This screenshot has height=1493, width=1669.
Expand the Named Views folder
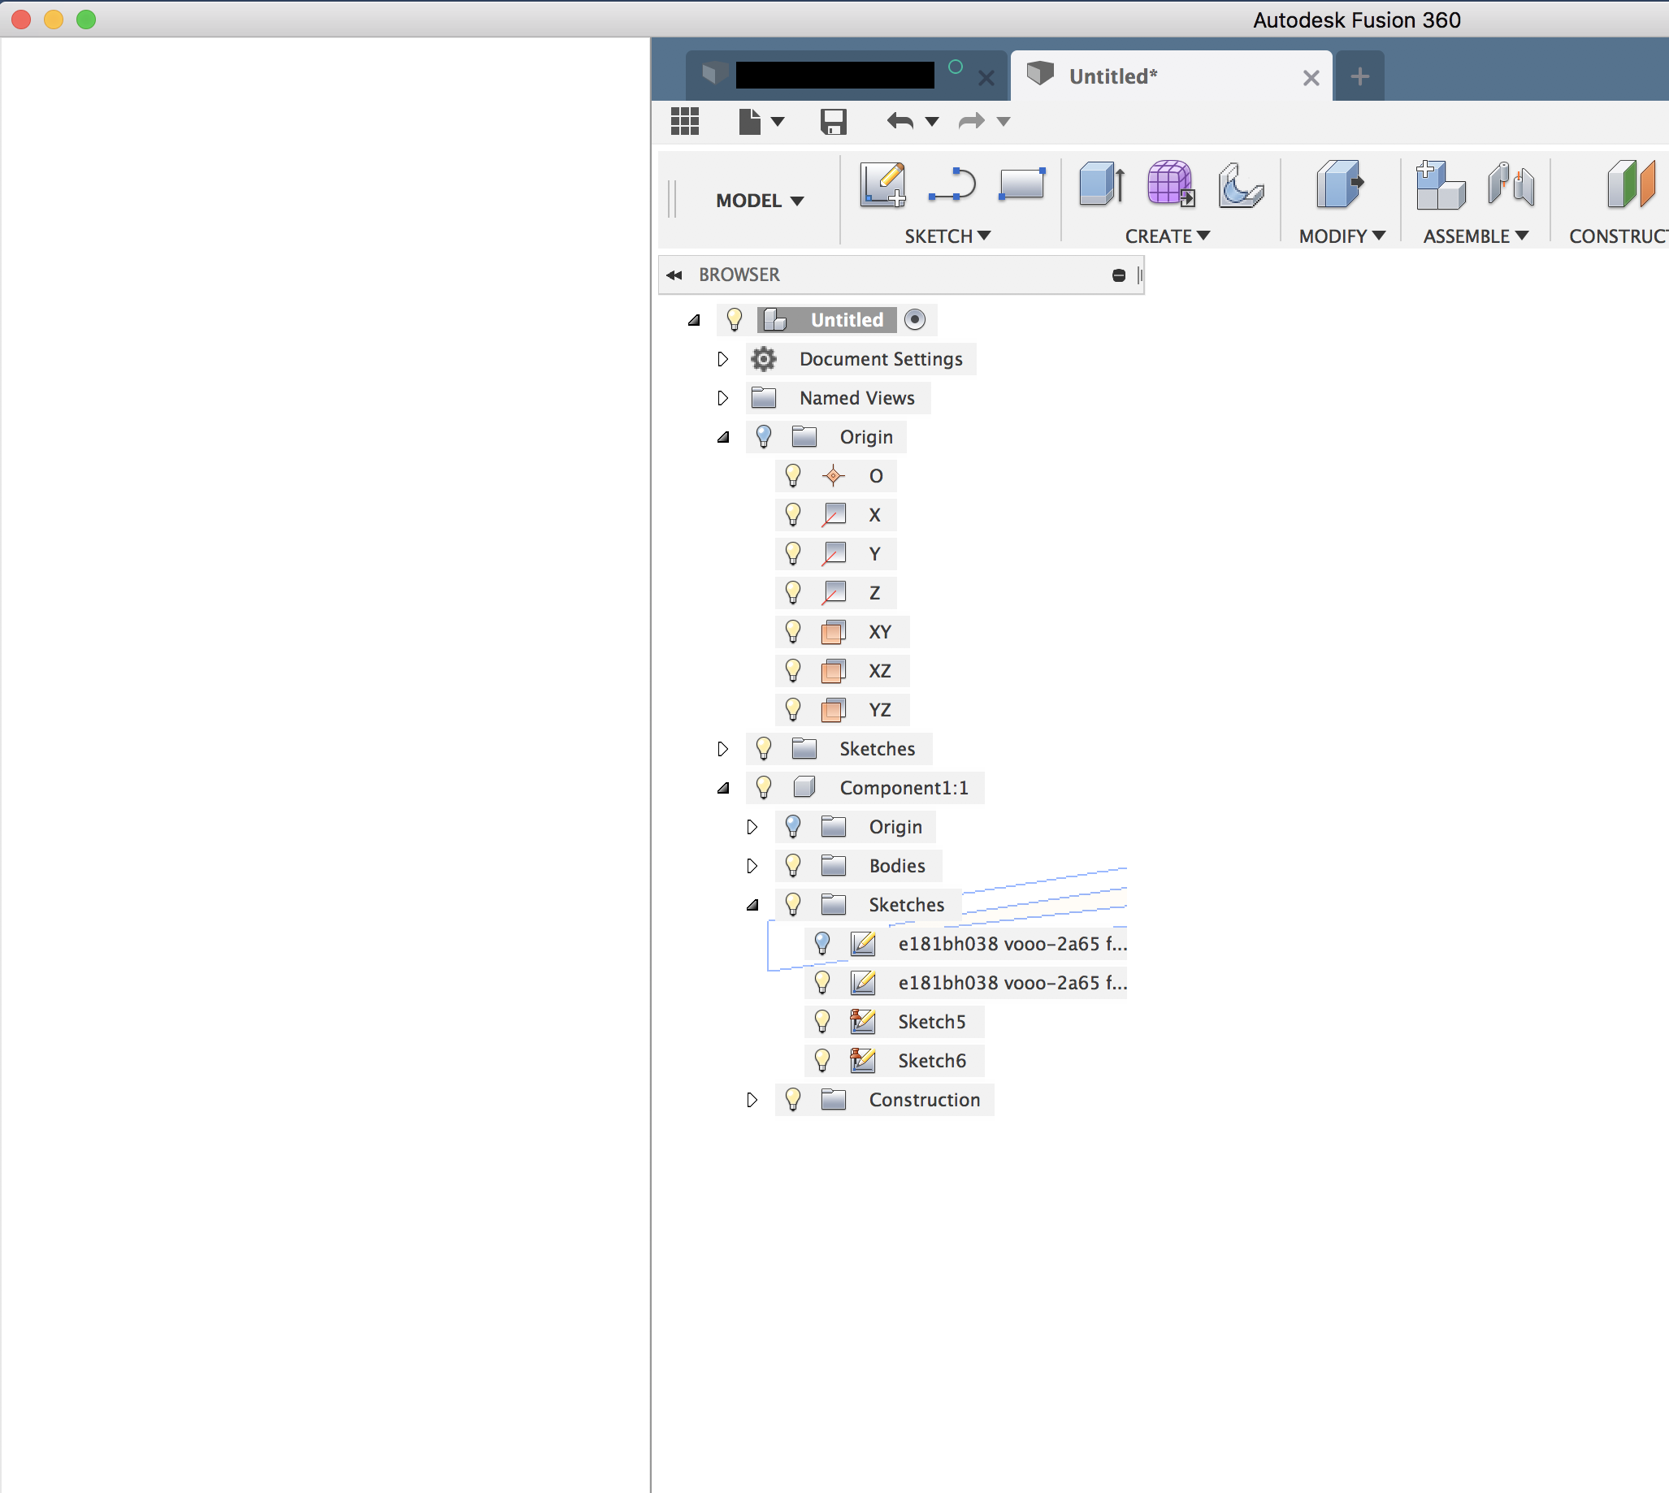pyautogui.click(x=722, y=398)
